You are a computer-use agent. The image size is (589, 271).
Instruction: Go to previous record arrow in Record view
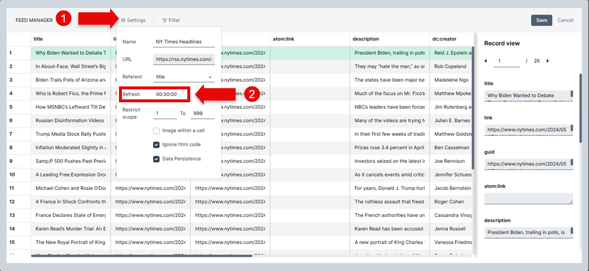[x=487, y=61]
